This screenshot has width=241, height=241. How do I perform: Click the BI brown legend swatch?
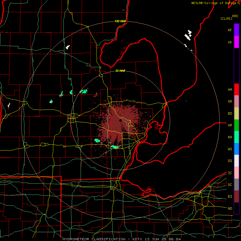236,197
